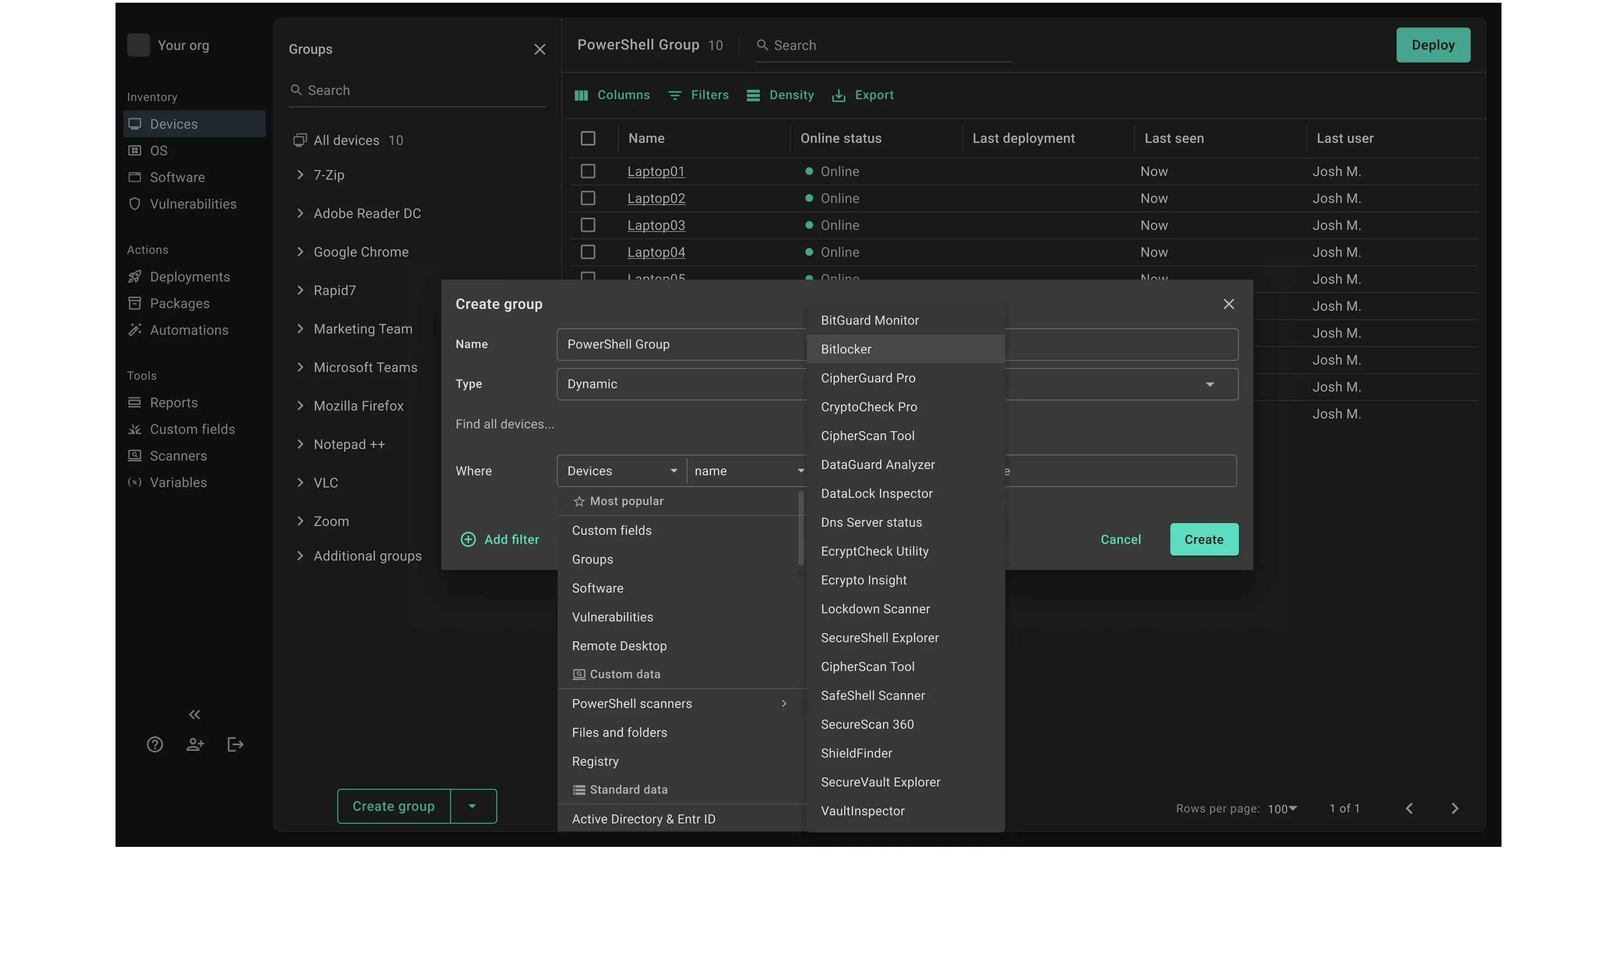Open the Laptop02 device link
This screenshot has width=1617, height=965.
(656, 198)
